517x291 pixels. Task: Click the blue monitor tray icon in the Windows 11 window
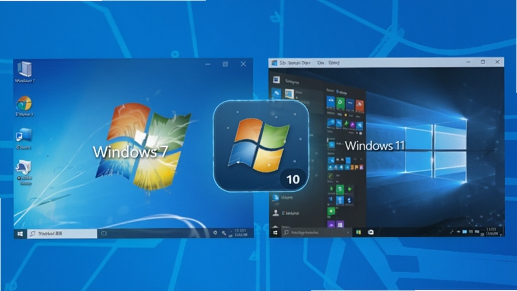(x=465, y=232)
